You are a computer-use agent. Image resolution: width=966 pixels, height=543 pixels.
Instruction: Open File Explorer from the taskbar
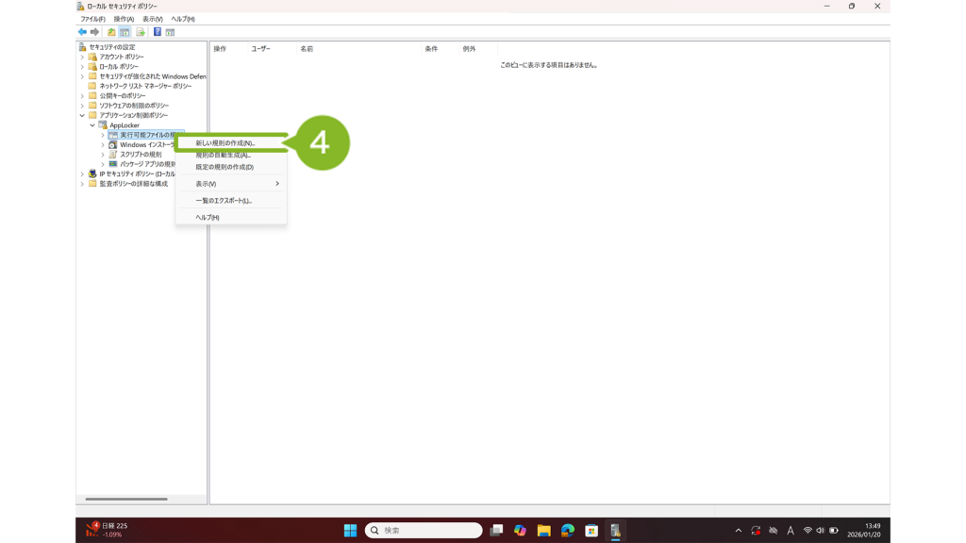click(543, 531)
